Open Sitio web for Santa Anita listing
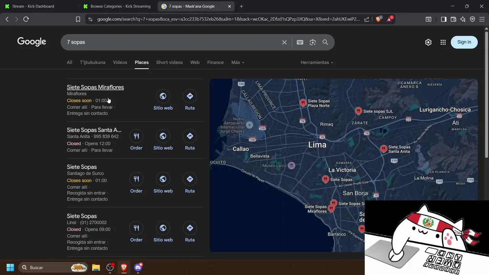 point(163,140)
